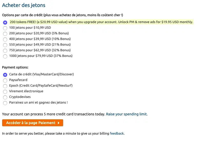The height and width of the screenshot is (141, 207).
Task: Select the 200 tokens FREE upgrade option
Action: (5, 22)
